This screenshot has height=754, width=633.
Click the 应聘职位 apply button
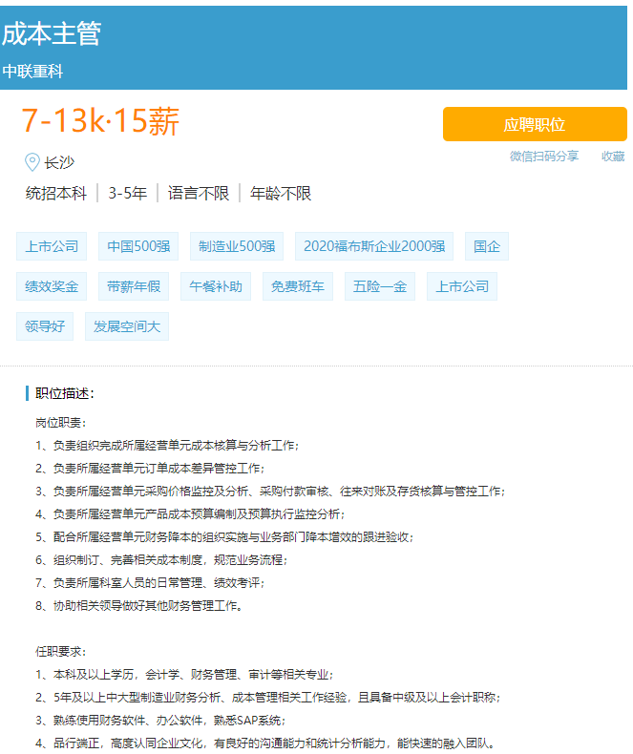(x=535, y=124)
